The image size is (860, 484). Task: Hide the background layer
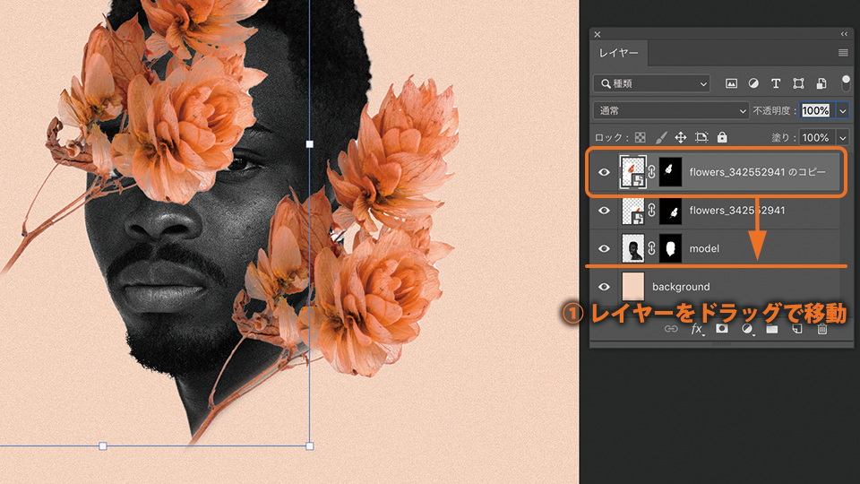tap(604, 287)
